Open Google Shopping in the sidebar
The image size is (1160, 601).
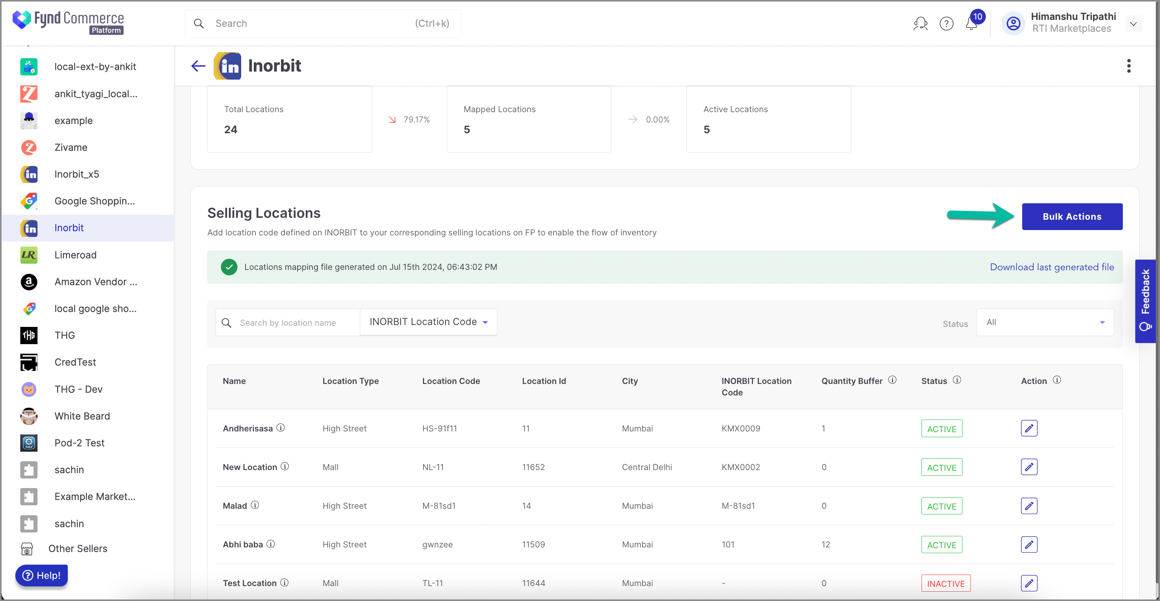coord(88,201)
